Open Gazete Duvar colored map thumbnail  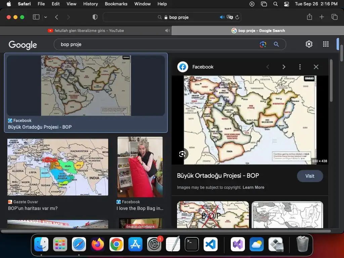click(58, 167)
